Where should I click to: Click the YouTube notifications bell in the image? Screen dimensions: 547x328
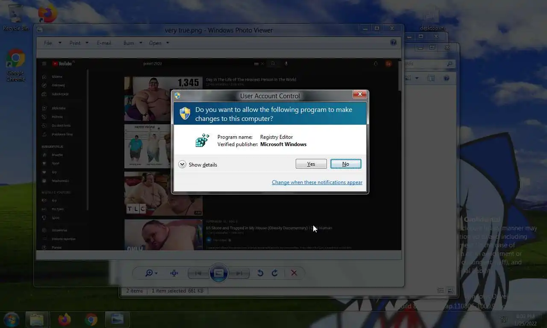coord(376,64)
